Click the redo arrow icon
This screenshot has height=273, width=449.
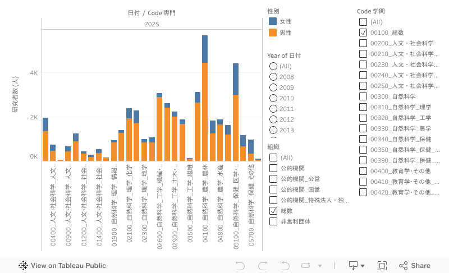tap(262, 266)
